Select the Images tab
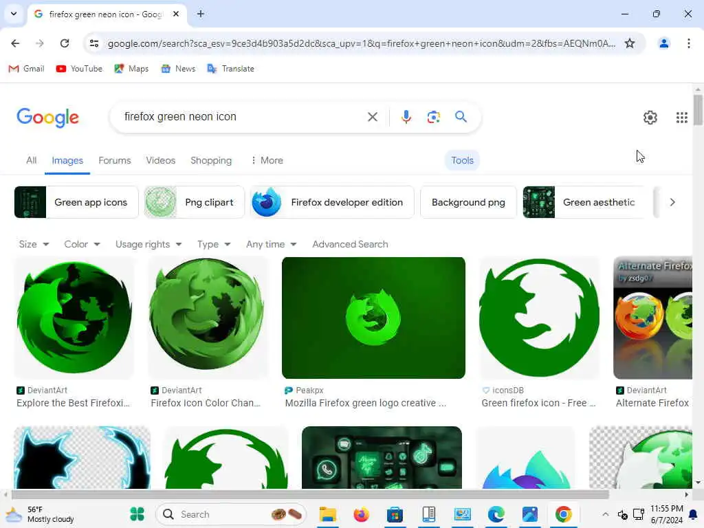Viewport: 704px width, 528px height. coord(67,160)
